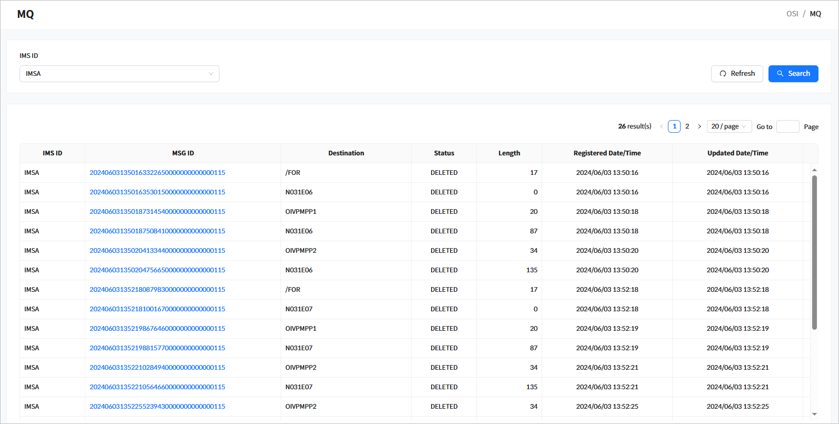Click the scroll up arrow of table
Screen dimensions: 839x424
coord(814,170)
